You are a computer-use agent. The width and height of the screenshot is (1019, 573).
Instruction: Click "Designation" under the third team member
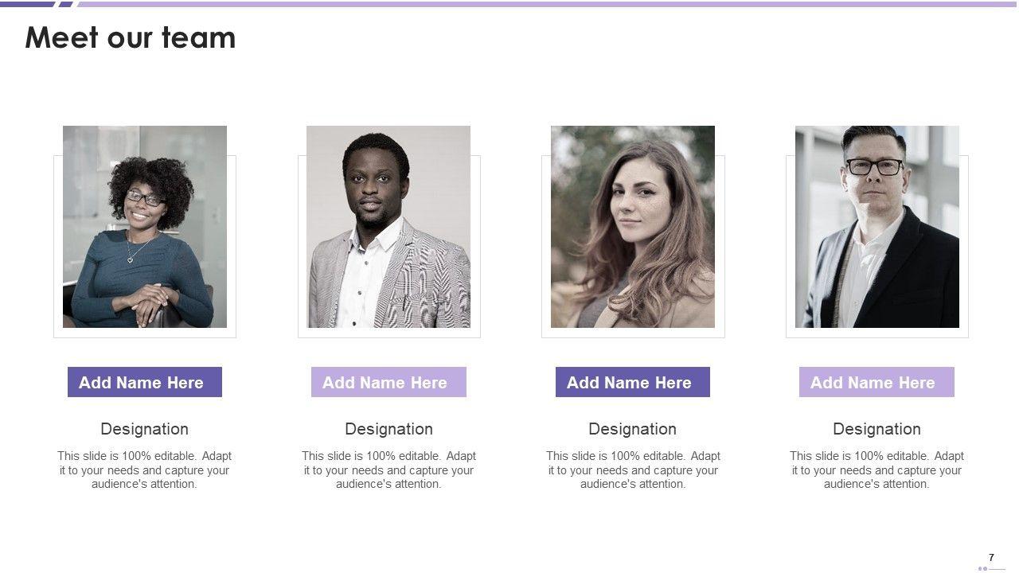point(633,429)
